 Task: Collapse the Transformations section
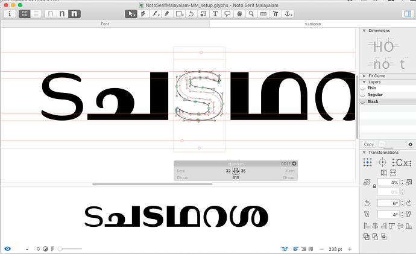coord(364,153)
